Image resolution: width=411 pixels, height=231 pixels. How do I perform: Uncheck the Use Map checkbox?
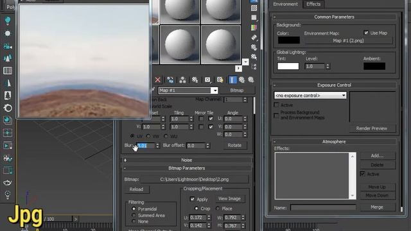366,33
